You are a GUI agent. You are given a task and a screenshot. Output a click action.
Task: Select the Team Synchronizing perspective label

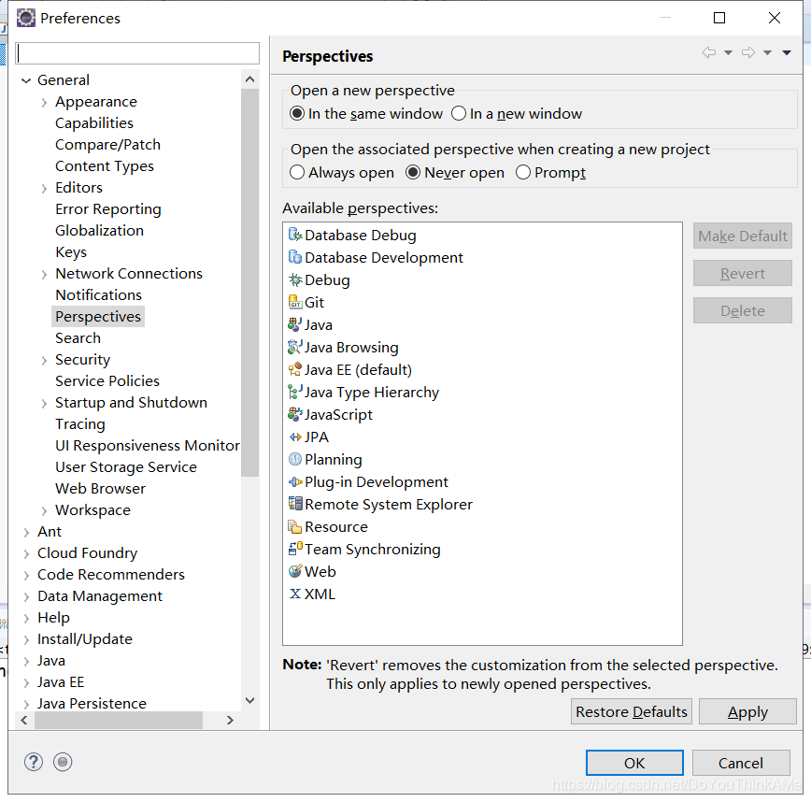(373, 549)
